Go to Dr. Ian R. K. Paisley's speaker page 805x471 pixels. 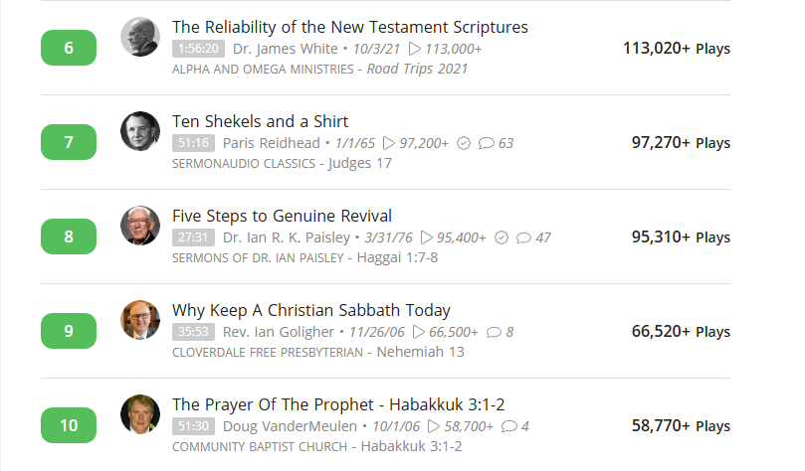[287, 237]
